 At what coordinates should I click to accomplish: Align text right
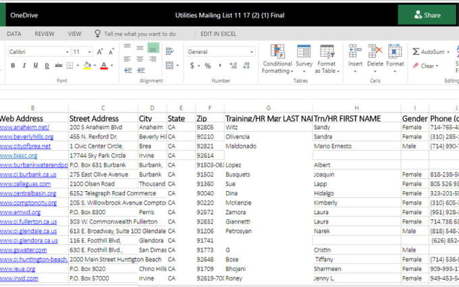point(153,59)
